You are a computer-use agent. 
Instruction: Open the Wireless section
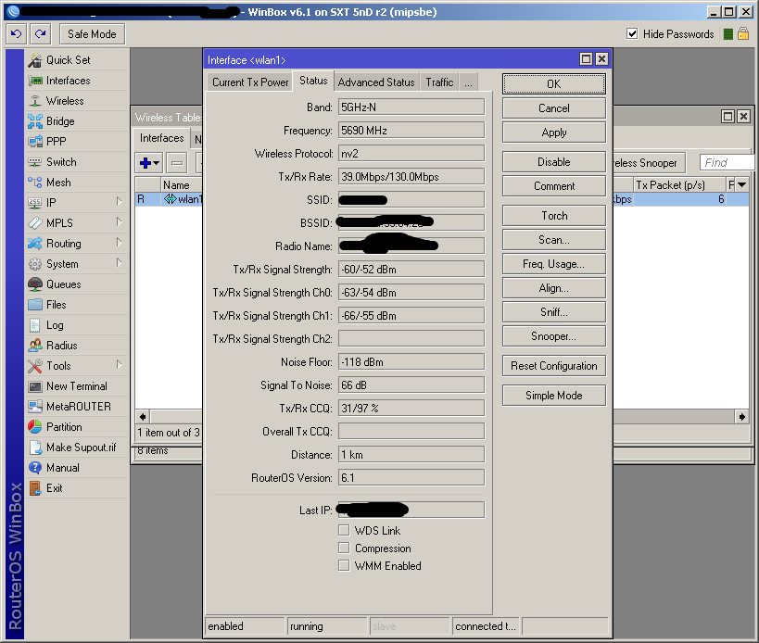65,101
